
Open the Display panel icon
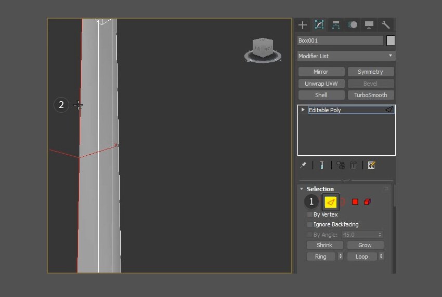click(x=369, y=25)
